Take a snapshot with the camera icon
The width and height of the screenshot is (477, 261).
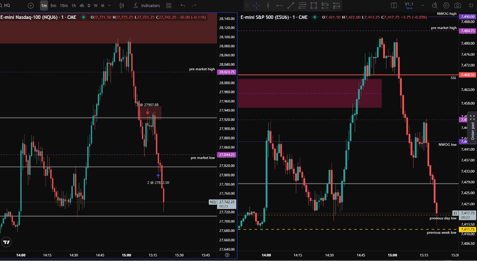click(x=458, y=6)
